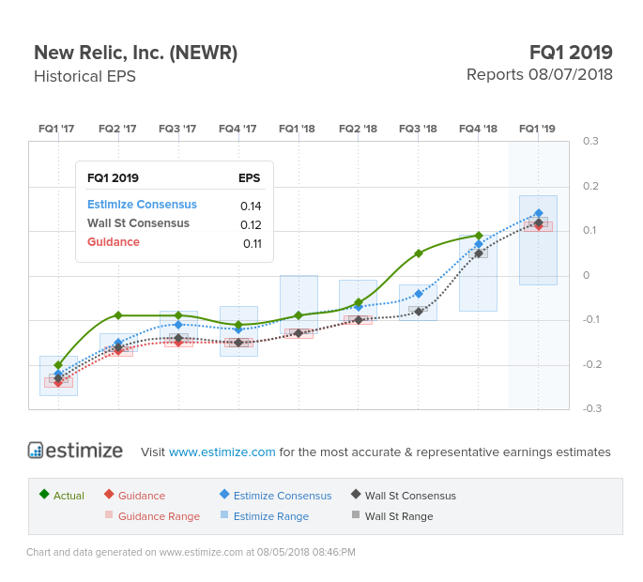Select the Guidance Range pink swatch

tap(109, 514)
